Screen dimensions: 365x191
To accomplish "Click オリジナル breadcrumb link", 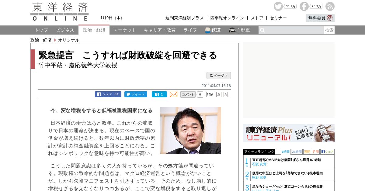I will coord(69,40).
